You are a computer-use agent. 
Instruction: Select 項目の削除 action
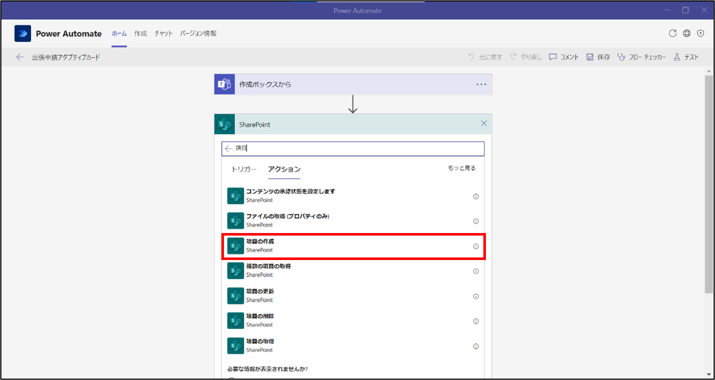click(353, 321)
